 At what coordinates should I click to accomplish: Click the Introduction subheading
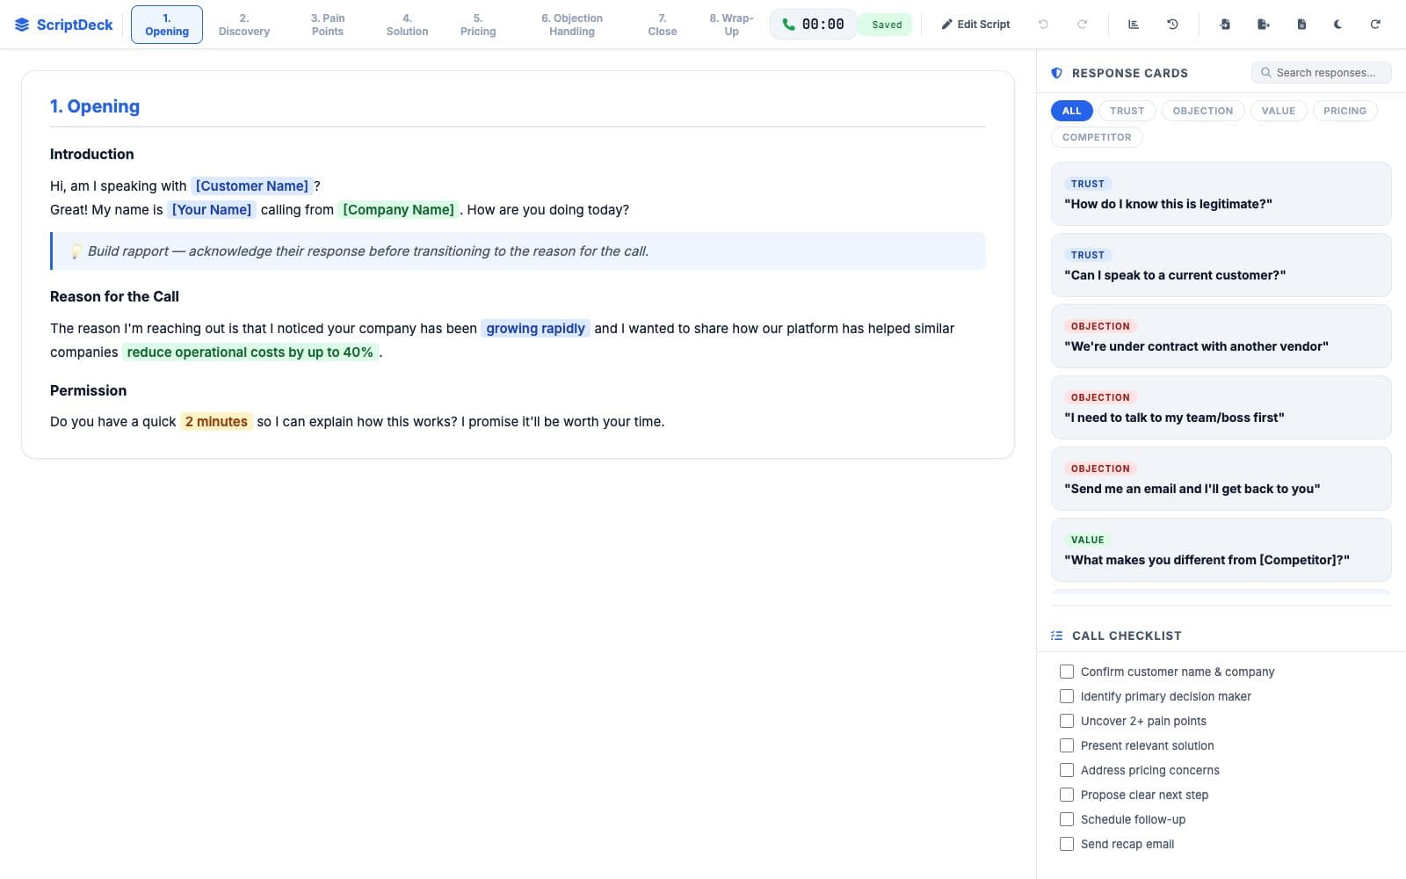click(92, 155)
